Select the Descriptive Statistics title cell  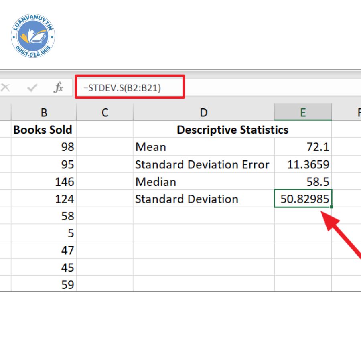232,130
